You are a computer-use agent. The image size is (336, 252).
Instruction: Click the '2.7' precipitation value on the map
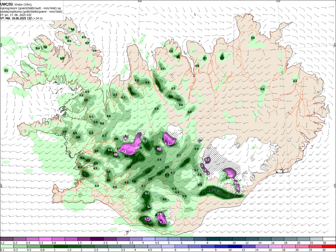215,191
